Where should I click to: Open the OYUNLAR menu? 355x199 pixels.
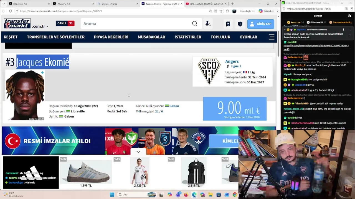[248, 37]
